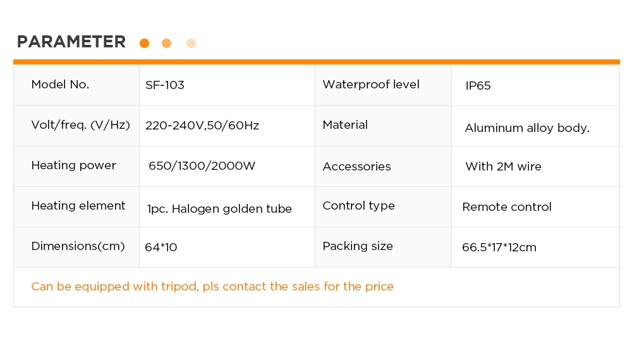Click the Control type label
Screen dimensions: 632x346
click(358, 206)
